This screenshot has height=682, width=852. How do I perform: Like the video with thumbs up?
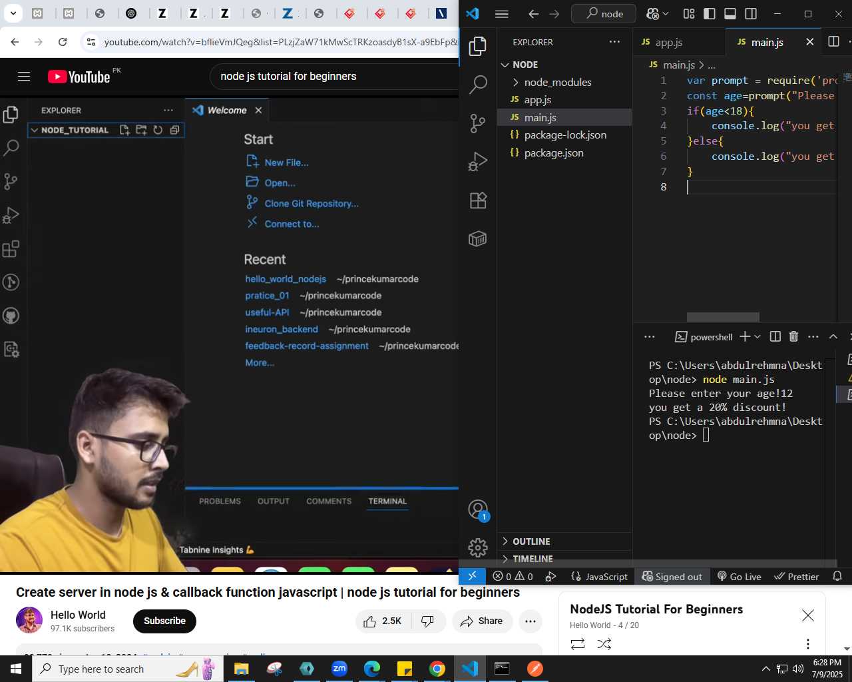click(383, 621)
